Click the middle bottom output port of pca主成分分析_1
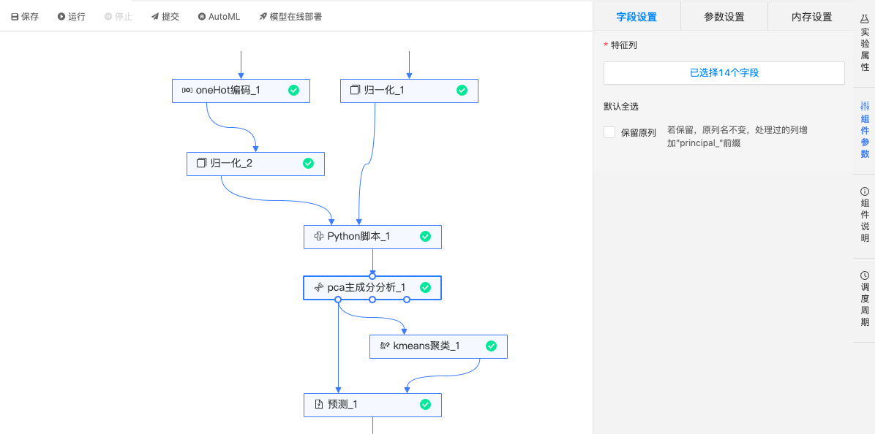875x434 pixels. tap(372, 300)
